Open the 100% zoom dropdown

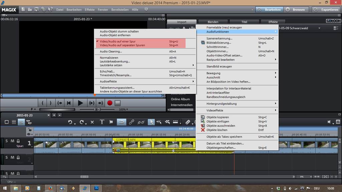pos(124,109)
